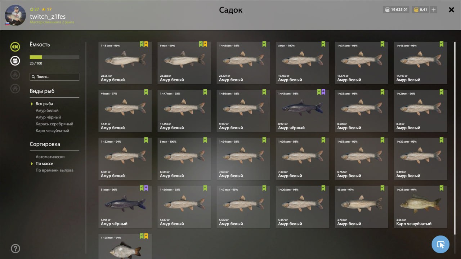Click the silver credits balance icon
Image resolution: width=461 pixels, height=259 pixels.
pyautogui.click(x=387, y=10)
